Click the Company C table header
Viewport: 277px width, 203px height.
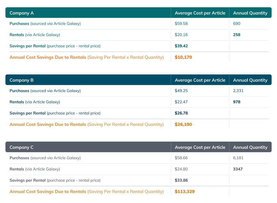click(21, 147)
